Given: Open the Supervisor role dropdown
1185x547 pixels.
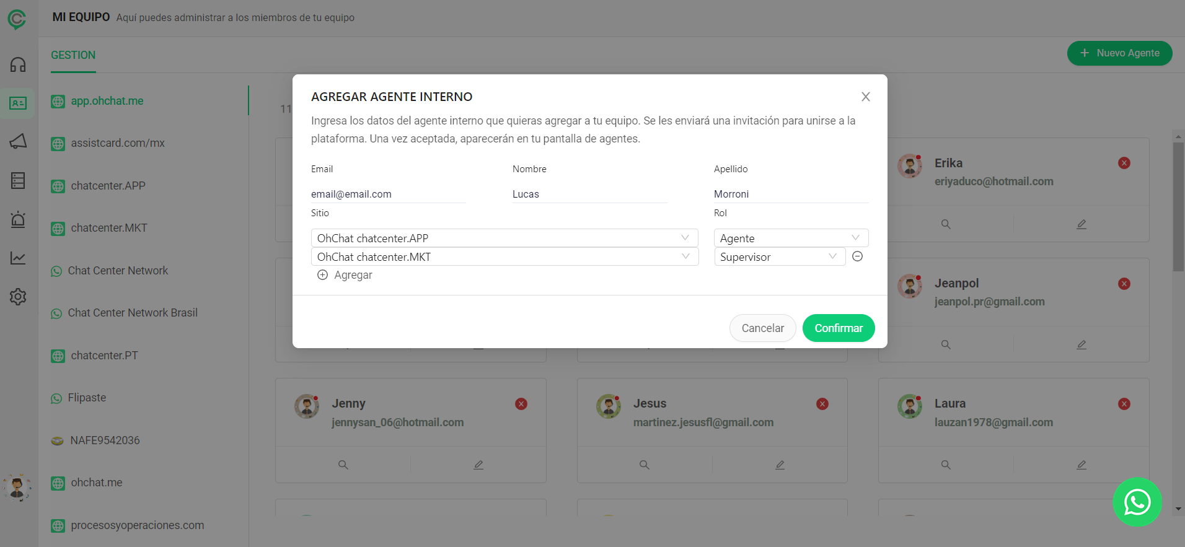Looking at the screenshot, I should tap(780, 256).
